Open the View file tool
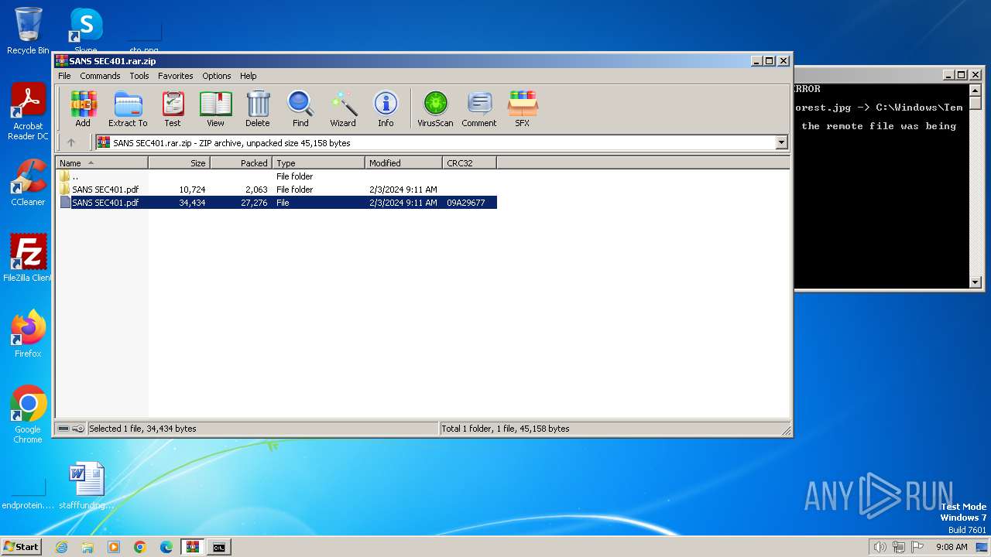The width and height of the screenshot is (991, 557). point(215,108)
